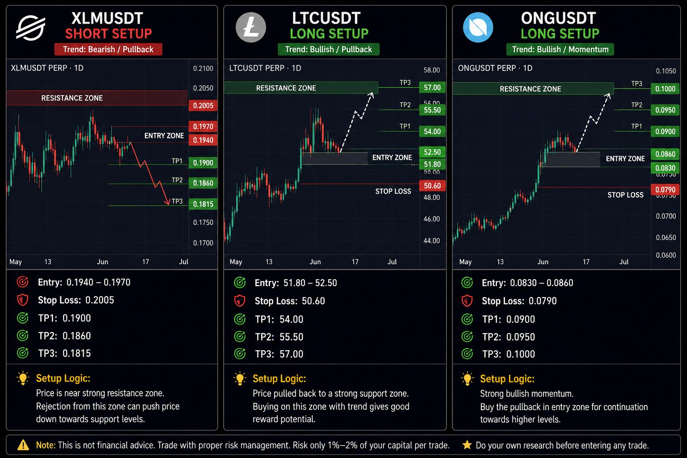Click the ONGUSDT title heading
687x458 pixels.
[x=559, y=18]
